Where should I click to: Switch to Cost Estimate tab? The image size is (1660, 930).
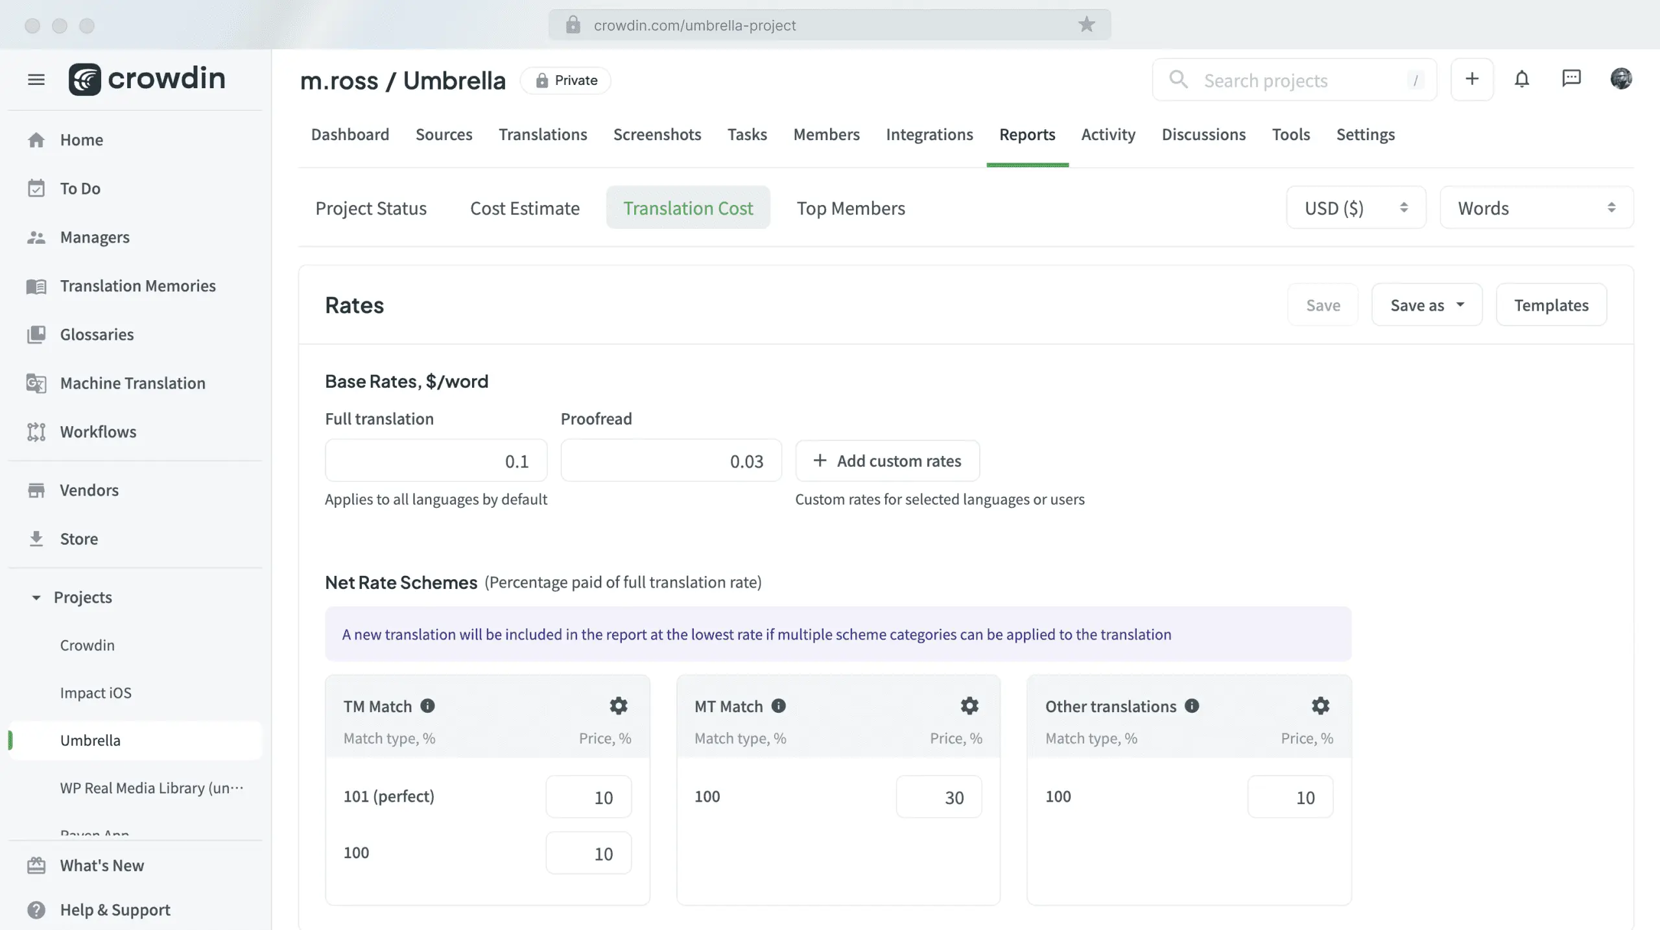tap(525, 208)
